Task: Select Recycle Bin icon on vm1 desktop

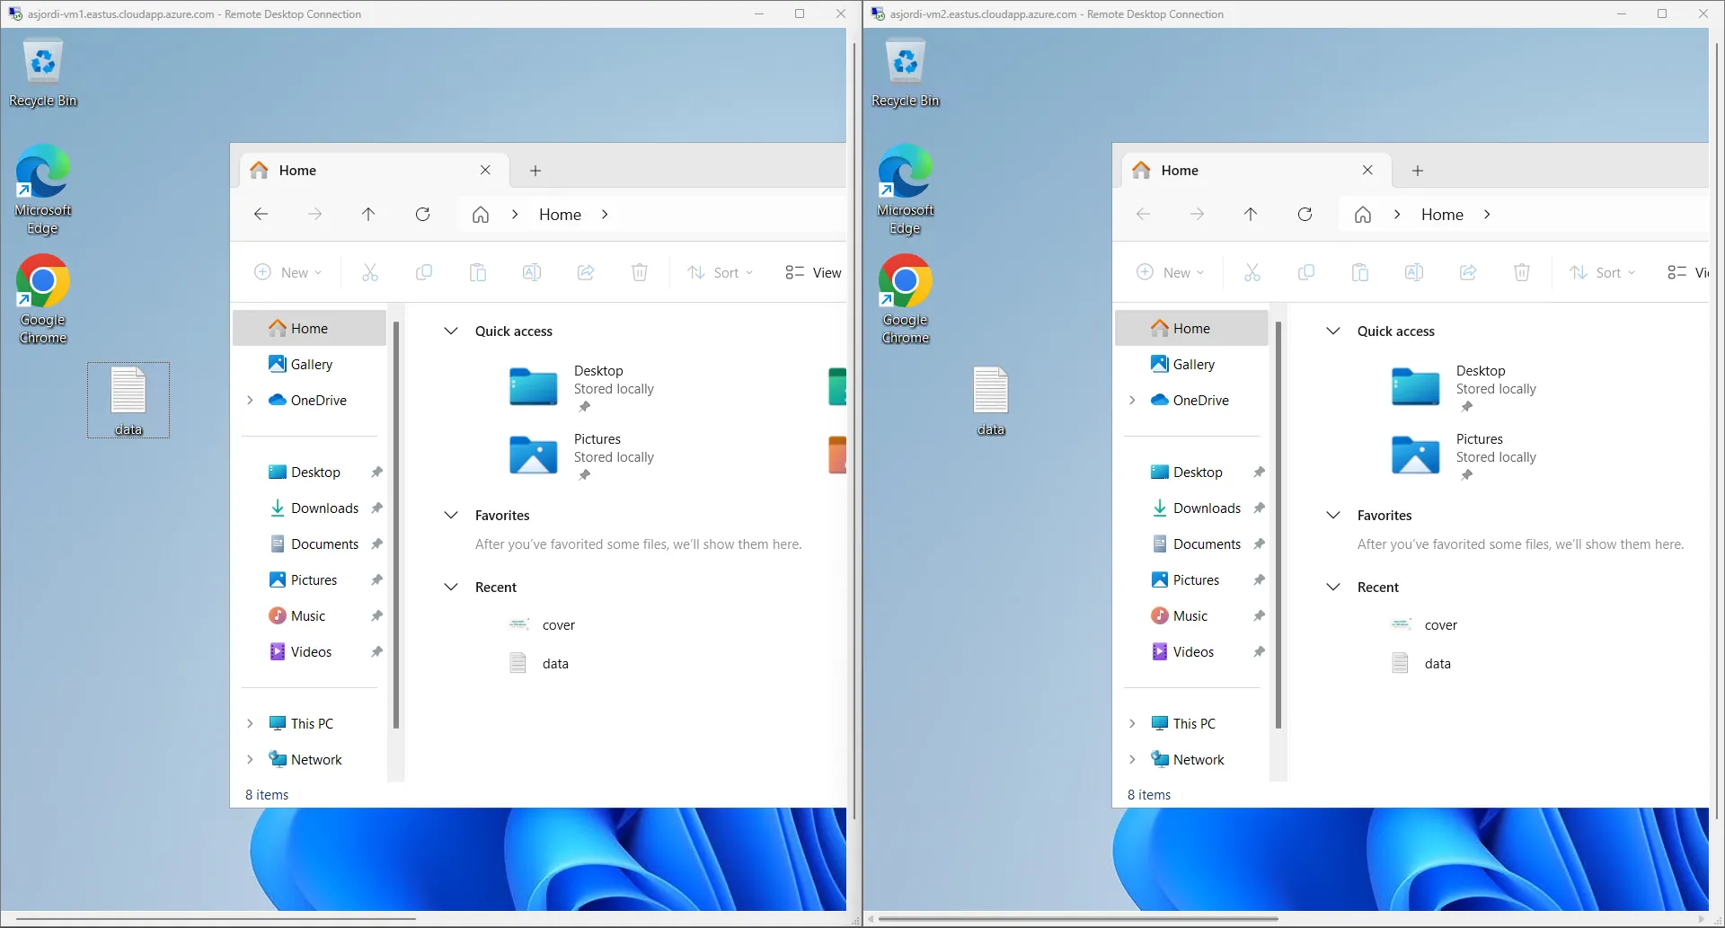Action: pyautogui.click(x=43, y=74)
